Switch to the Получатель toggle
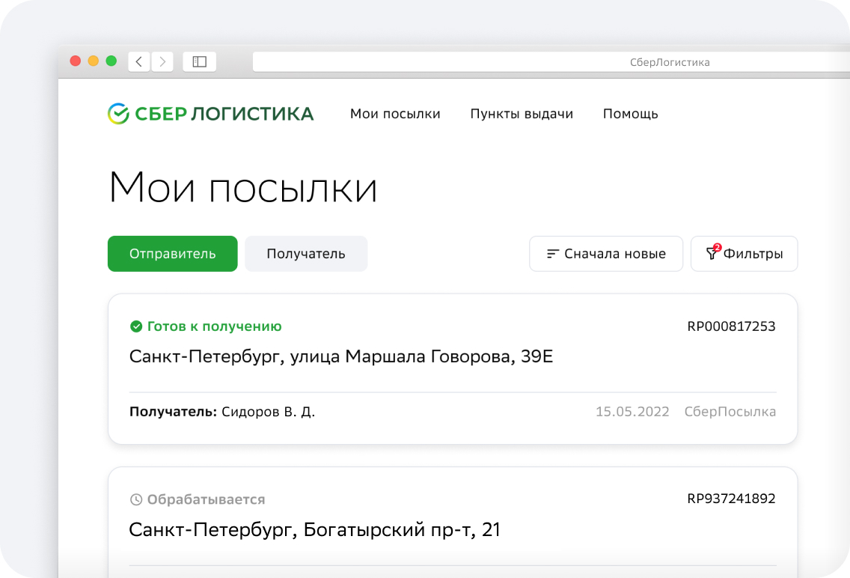Viewport: 850px width, 578px height. [x=306, y=254]
